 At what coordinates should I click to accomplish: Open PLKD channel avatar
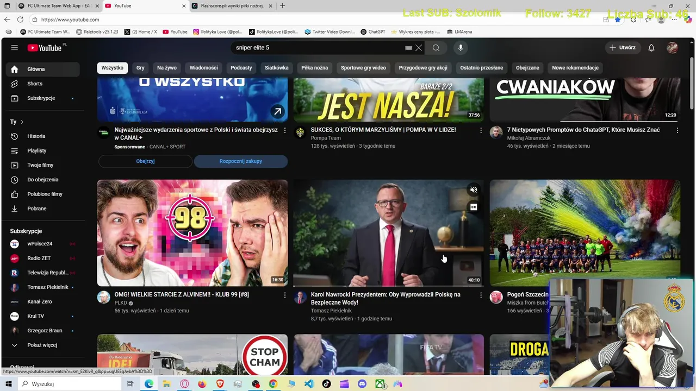(103, 297)
